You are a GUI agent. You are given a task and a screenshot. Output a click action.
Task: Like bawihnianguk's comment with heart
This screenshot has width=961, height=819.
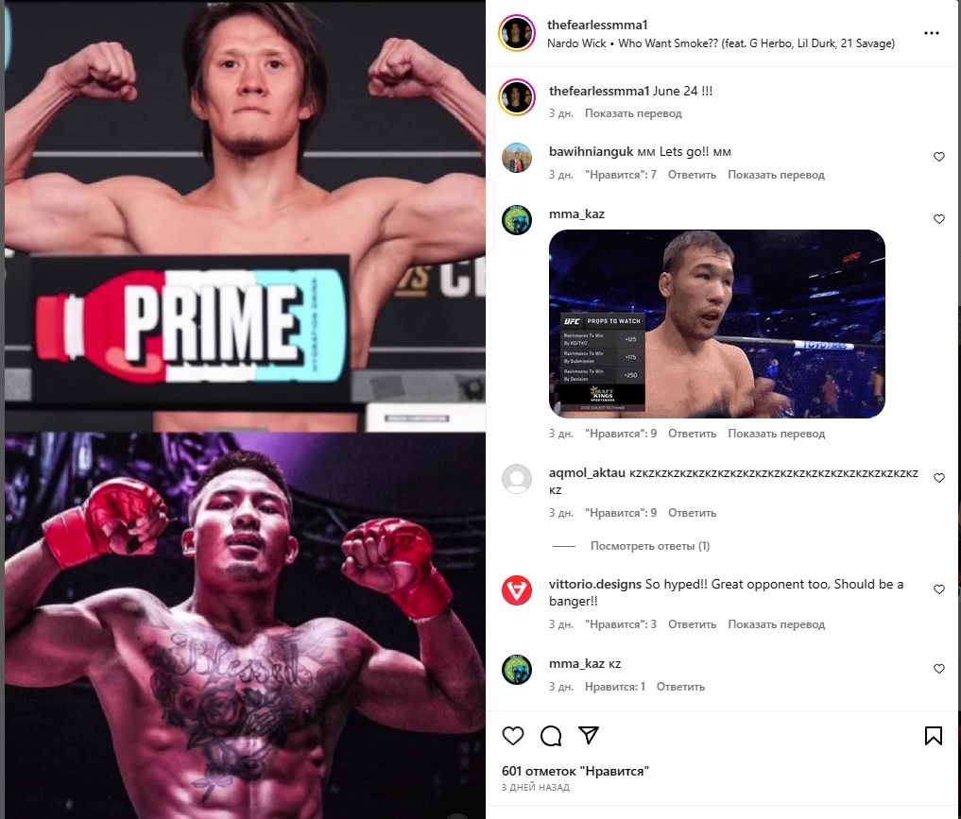(938, 157)
